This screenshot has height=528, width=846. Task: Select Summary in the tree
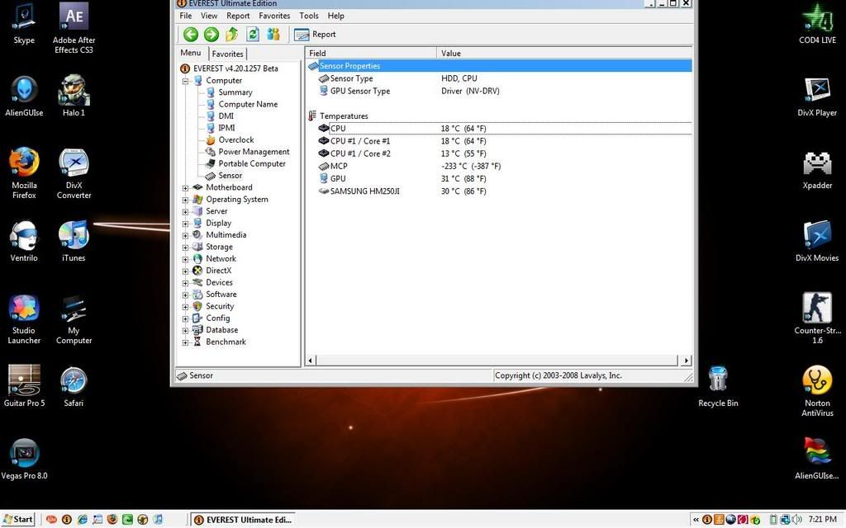pos(235,92)
